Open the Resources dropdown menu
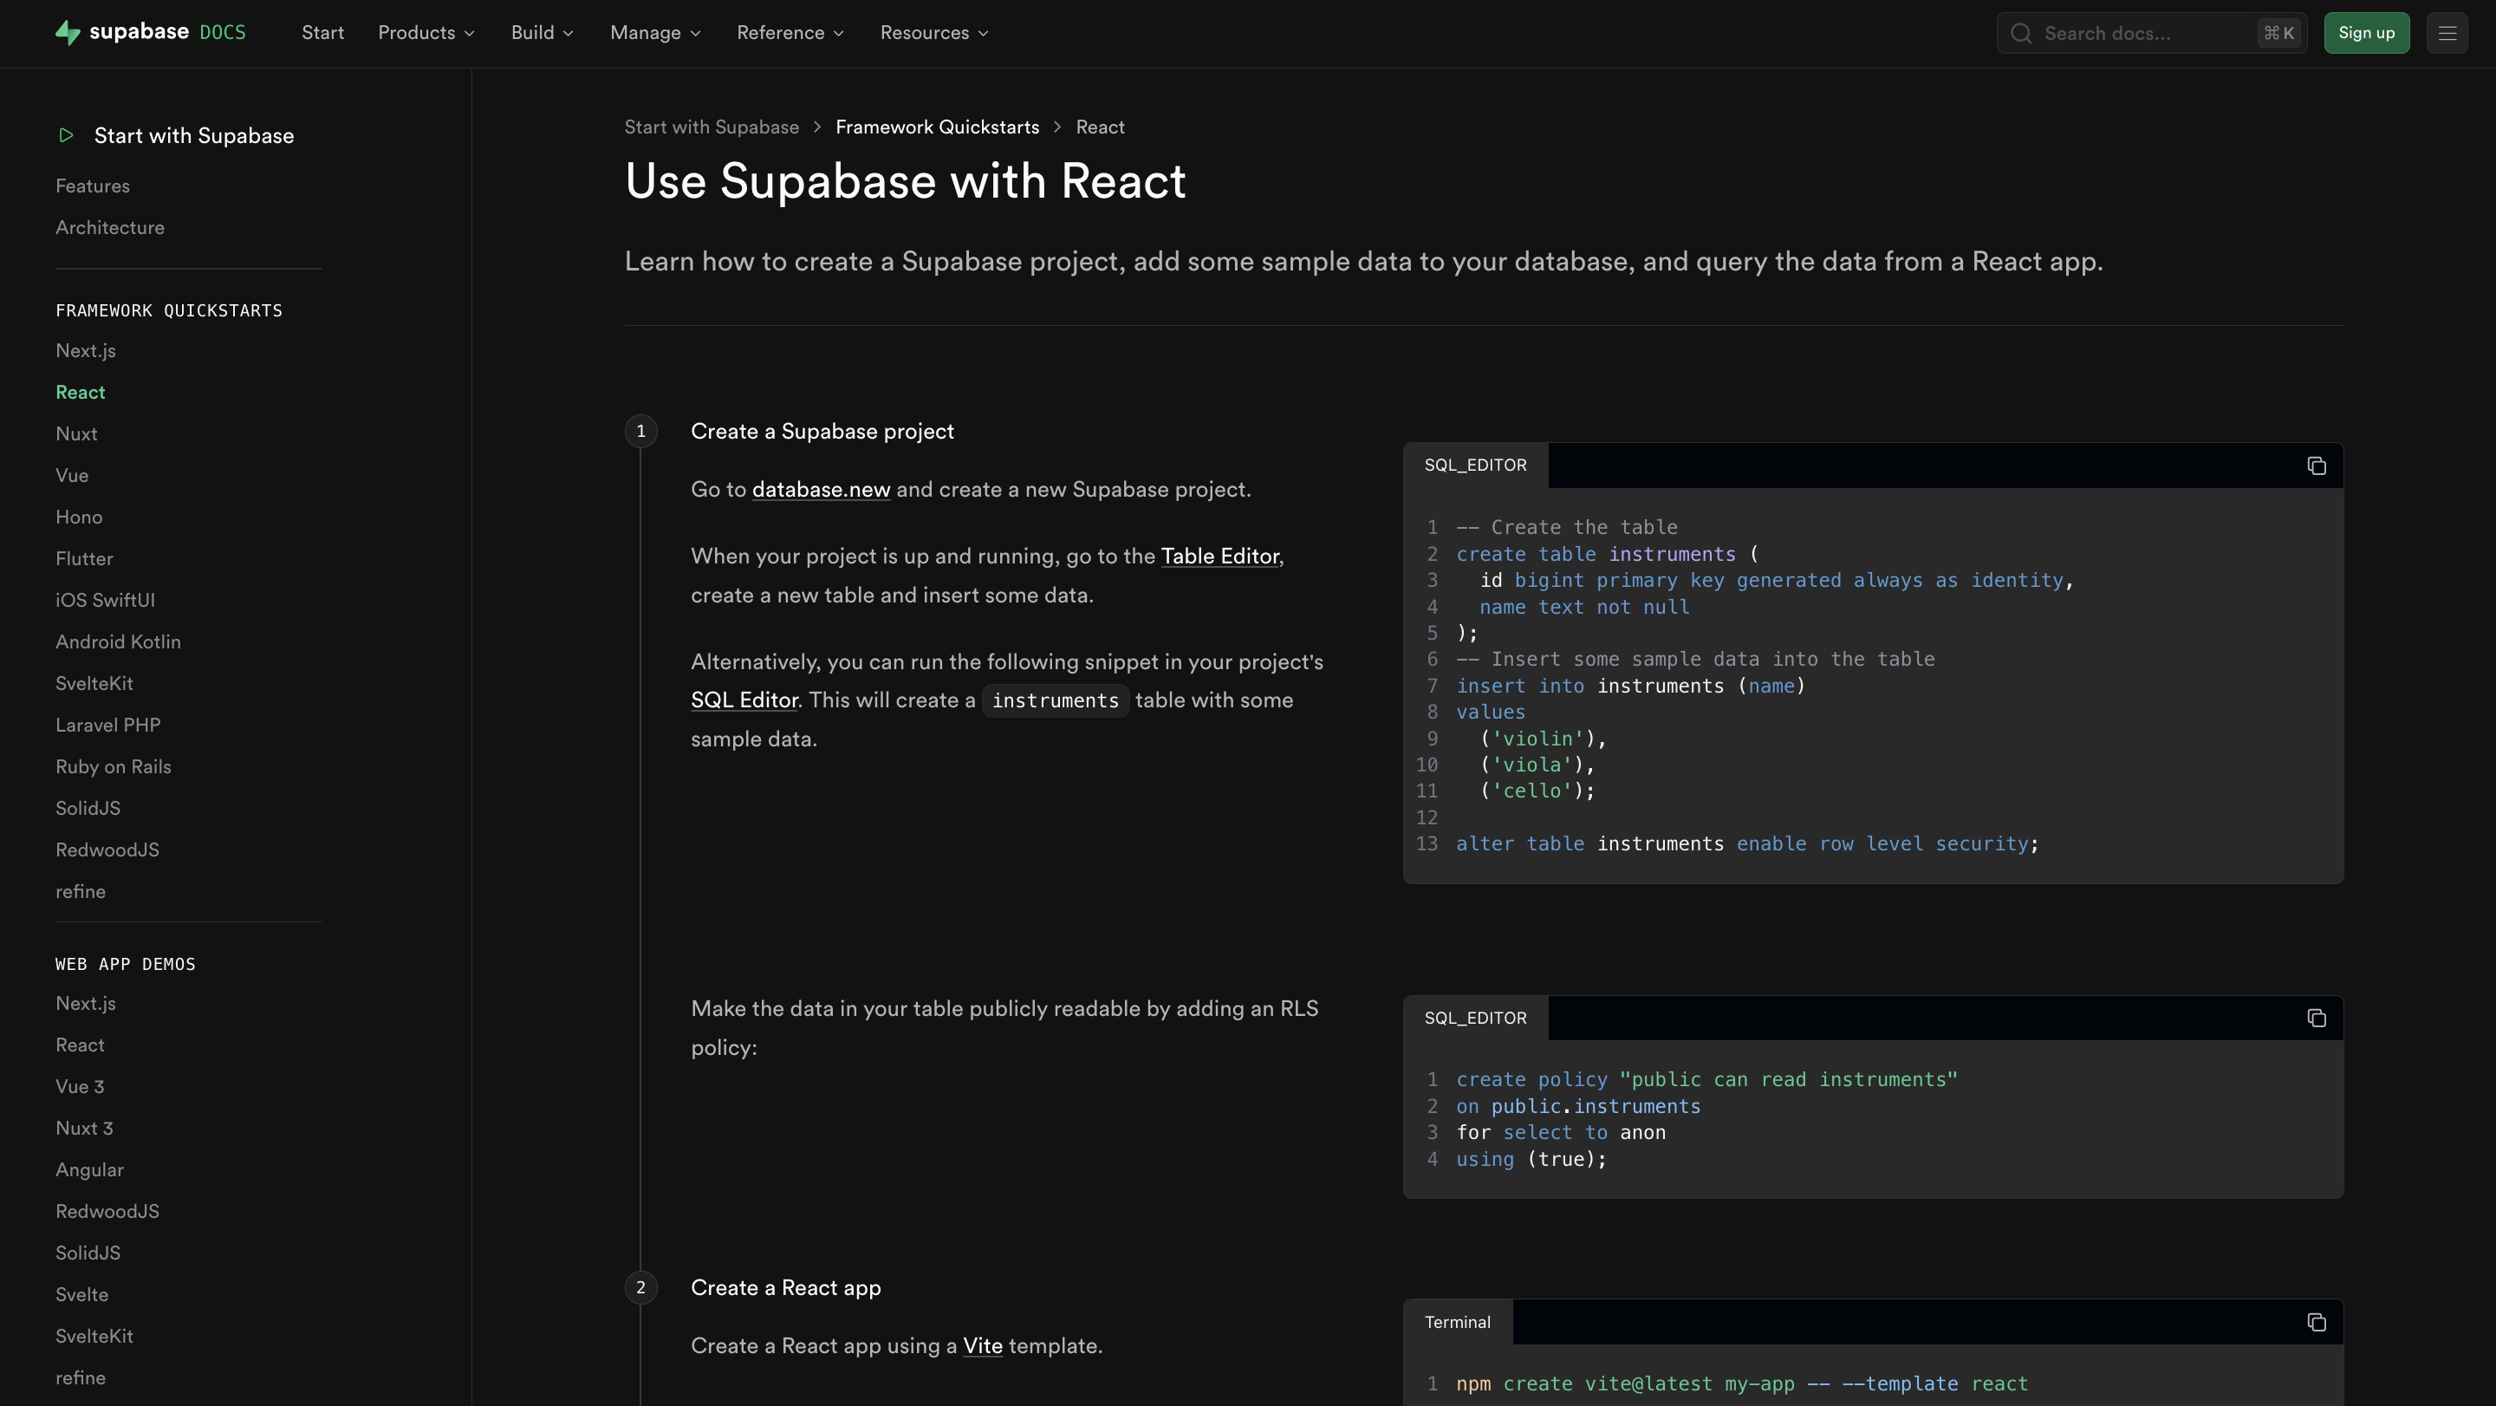Viewport: 2496px width, 1406px height. pyautogui.click(x=934, y=33)
